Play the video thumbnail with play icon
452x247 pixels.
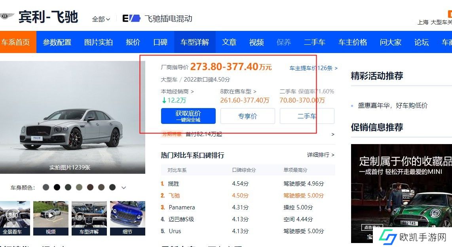tap(50, 214)
